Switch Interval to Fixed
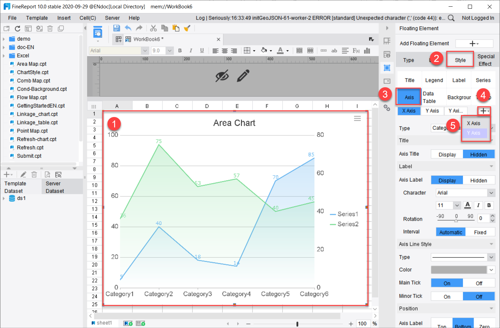This screenshot has width=500, height=328. [480, 232]
